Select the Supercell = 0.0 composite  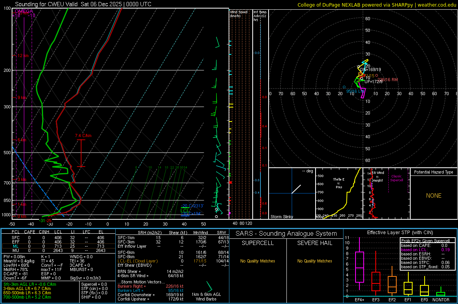point(94,284)
